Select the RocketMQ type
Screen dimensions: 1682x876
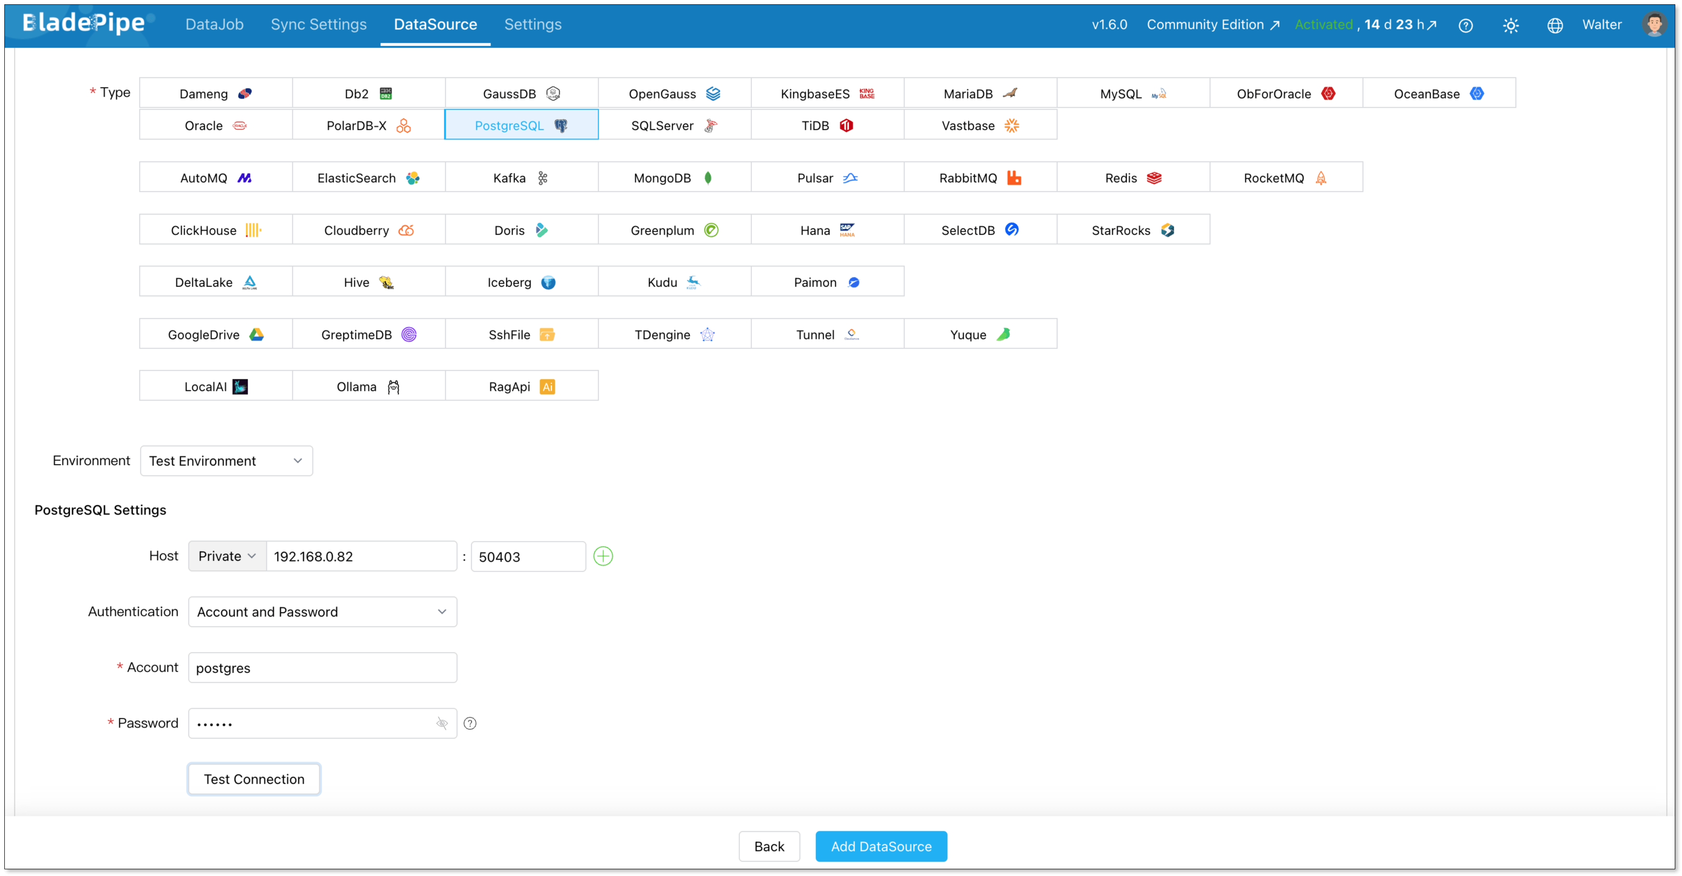1286,177
